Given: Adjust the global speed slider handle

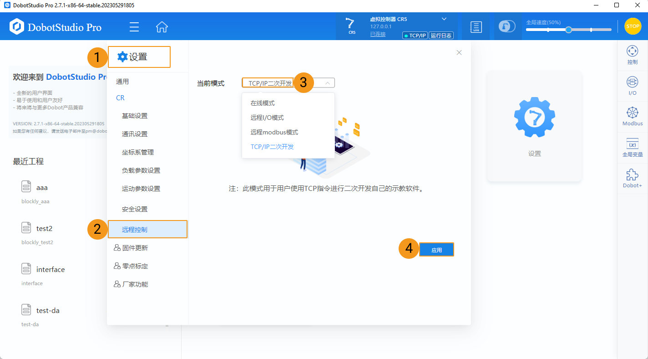Looking at the screenshot, I should point(568,30).
